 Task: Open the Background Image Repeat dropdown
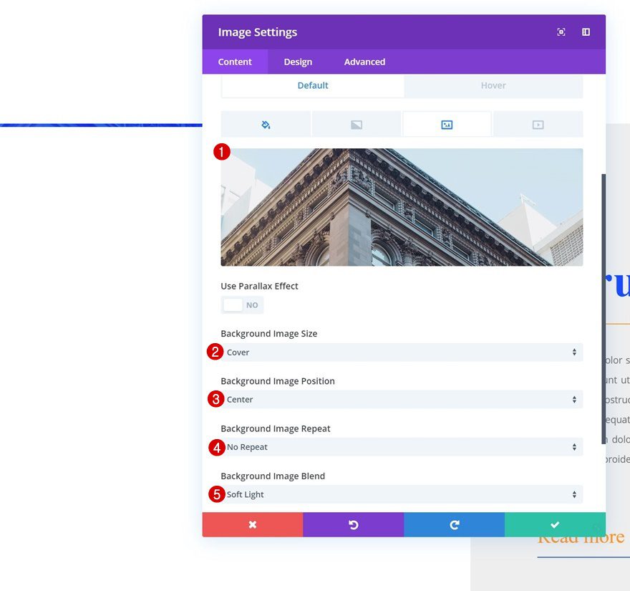click(402, 446)
